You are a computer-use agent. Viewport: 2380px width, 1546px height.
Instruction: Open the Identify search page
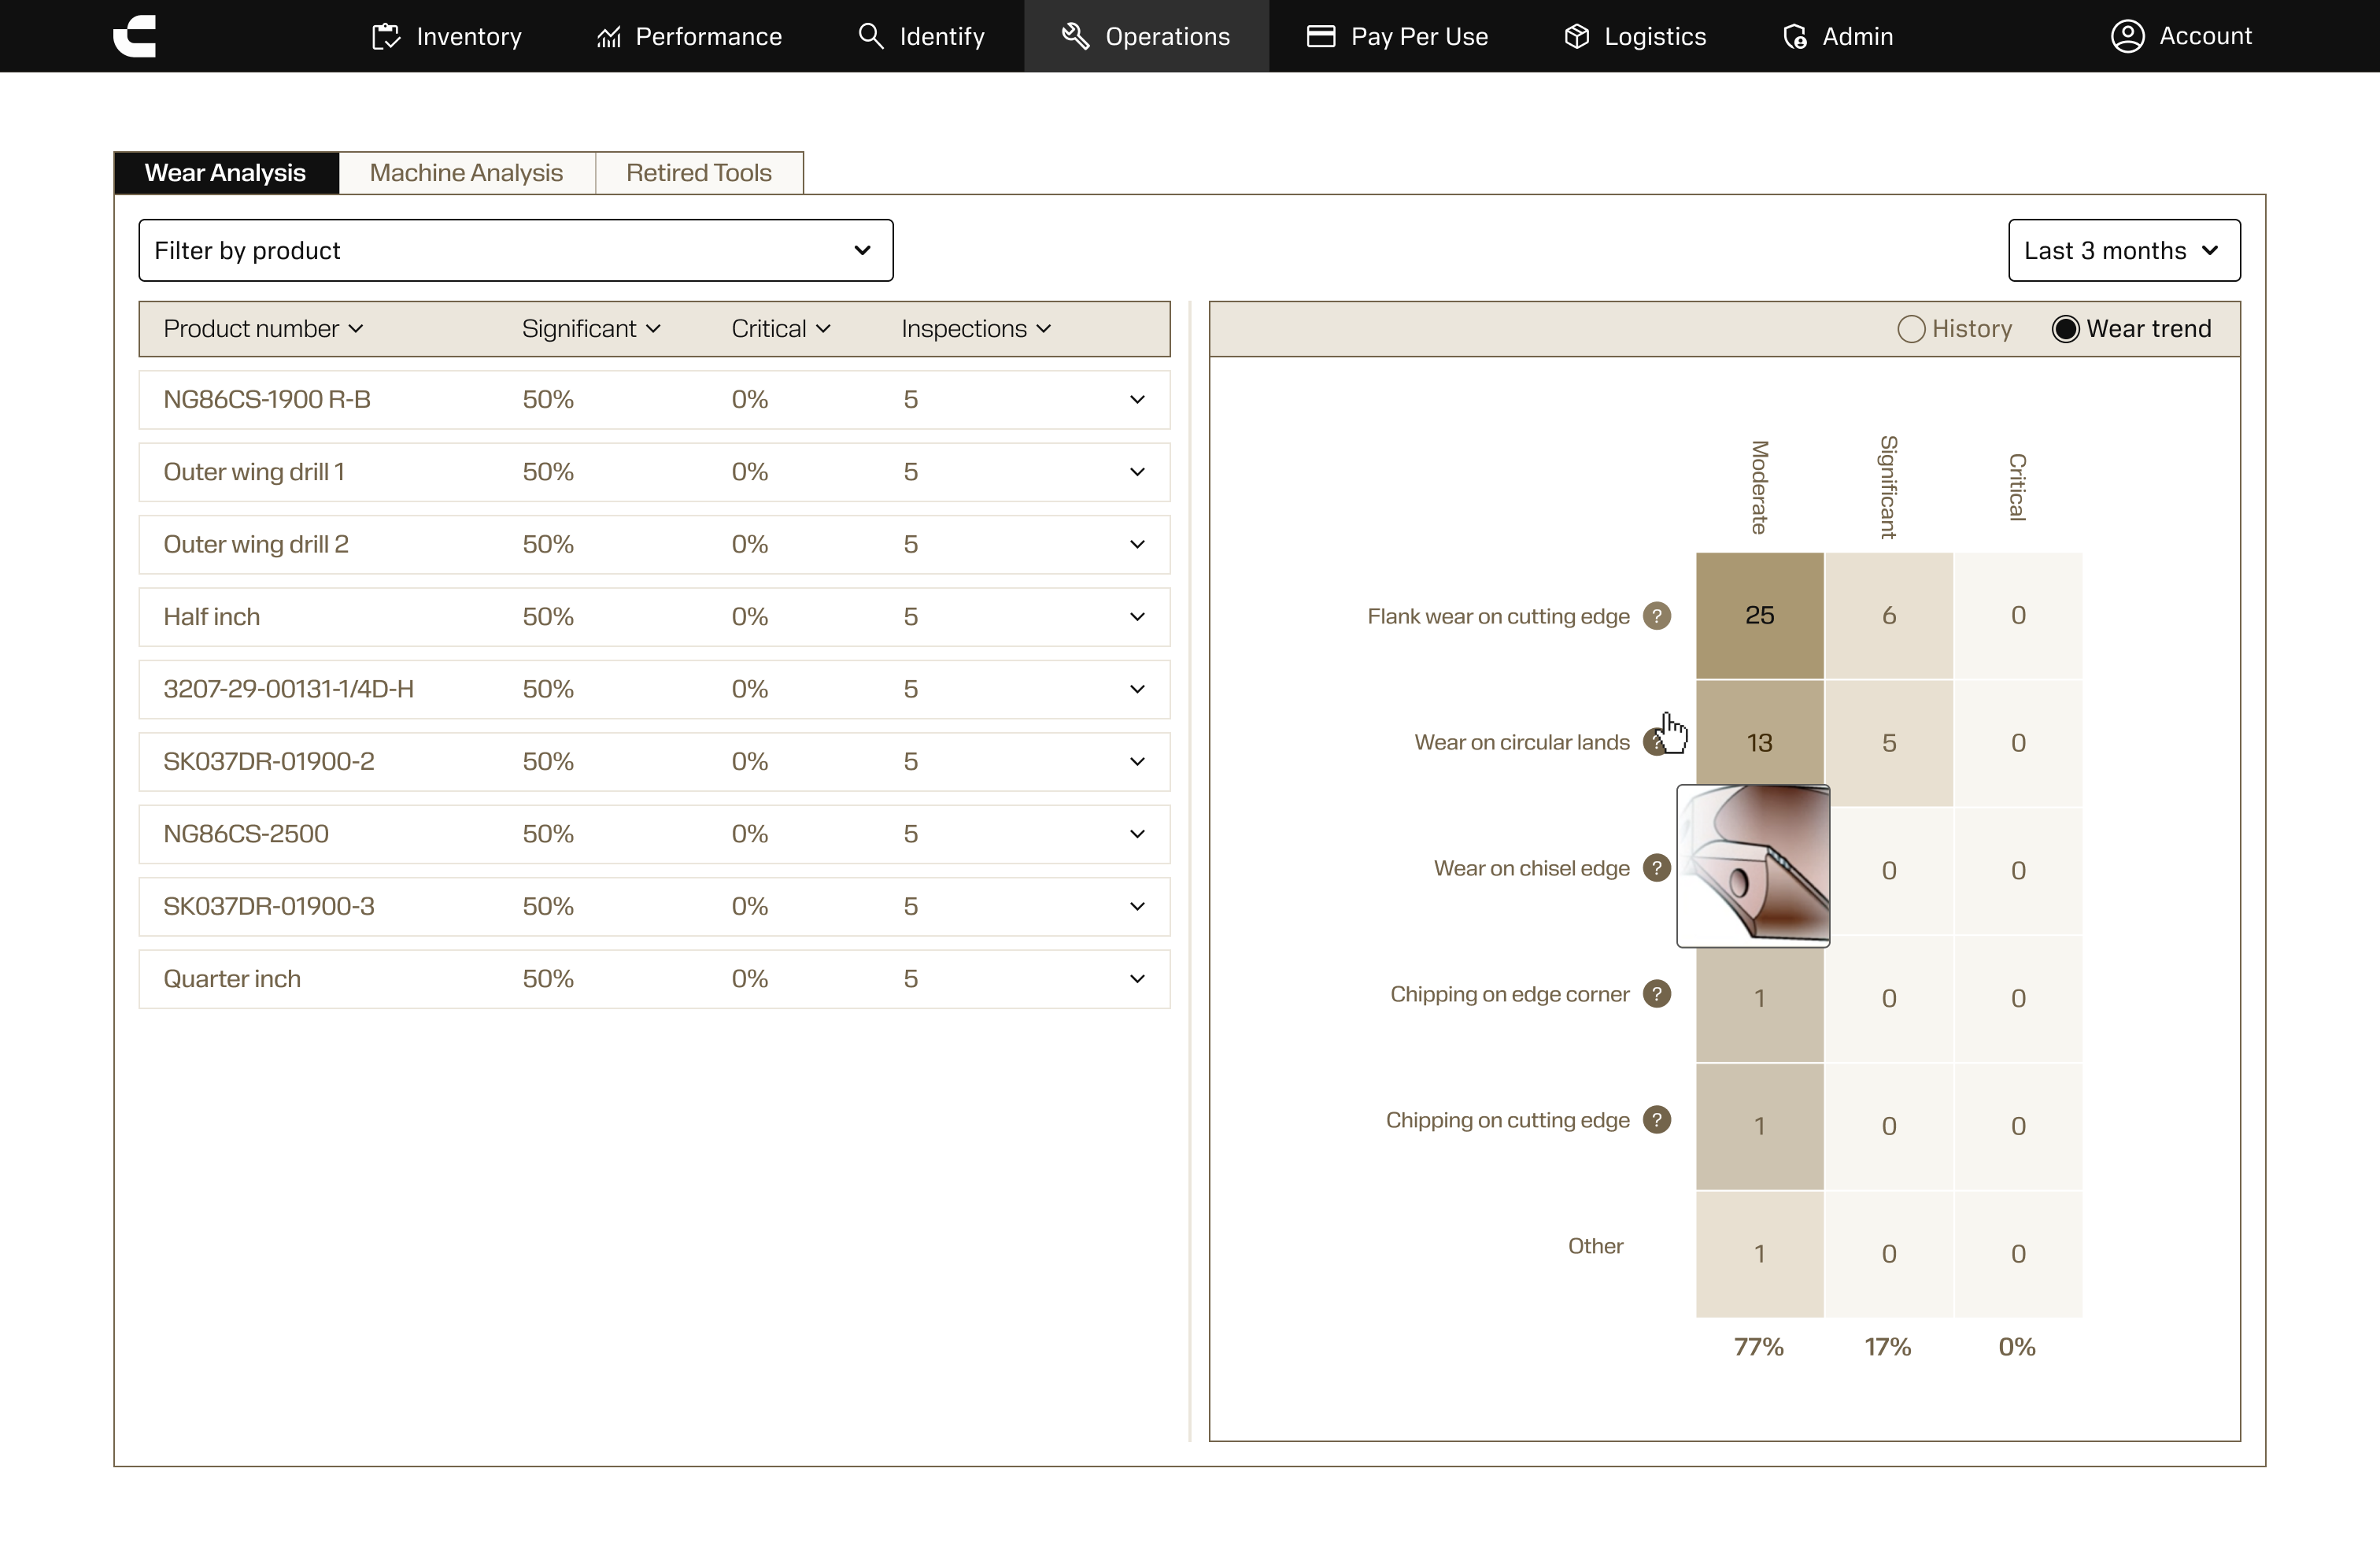click(921, 36)
